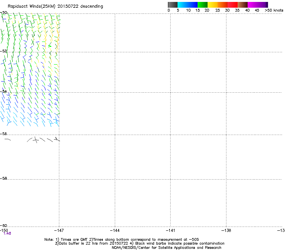
Task: Click longitude label -138
Action: coord(226,230)
